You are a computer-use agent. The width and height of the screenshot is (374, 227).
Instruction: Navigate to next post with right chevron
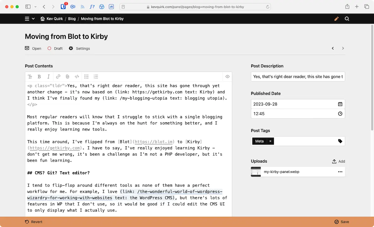coord(343,48)
